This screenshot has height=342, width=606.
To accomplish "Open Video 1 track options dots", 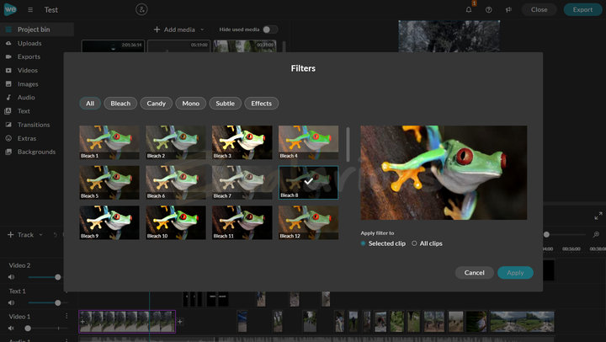I will coord(66,316).
